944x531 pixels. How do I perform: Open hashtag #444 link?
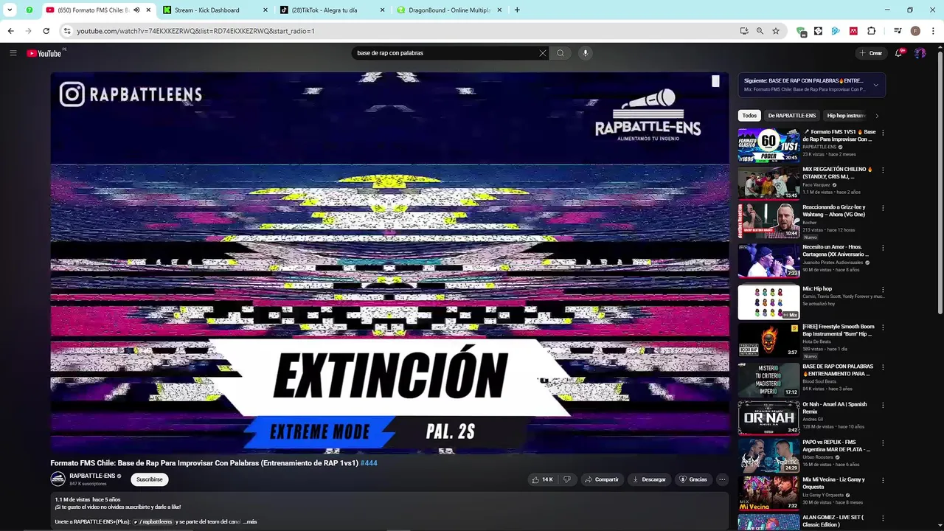(x=369, y=463)
